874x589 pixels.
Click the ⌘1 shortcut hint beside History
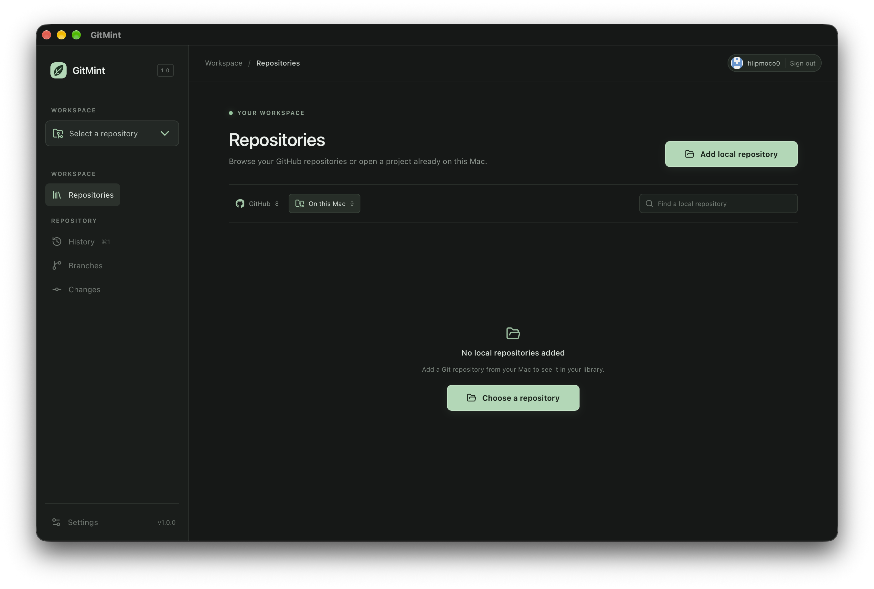click(106, 242)
